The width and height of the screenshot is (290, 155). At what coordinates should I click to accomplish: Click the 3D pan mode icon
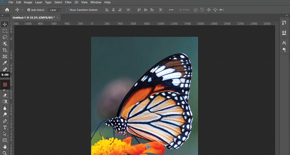point(209,10)
